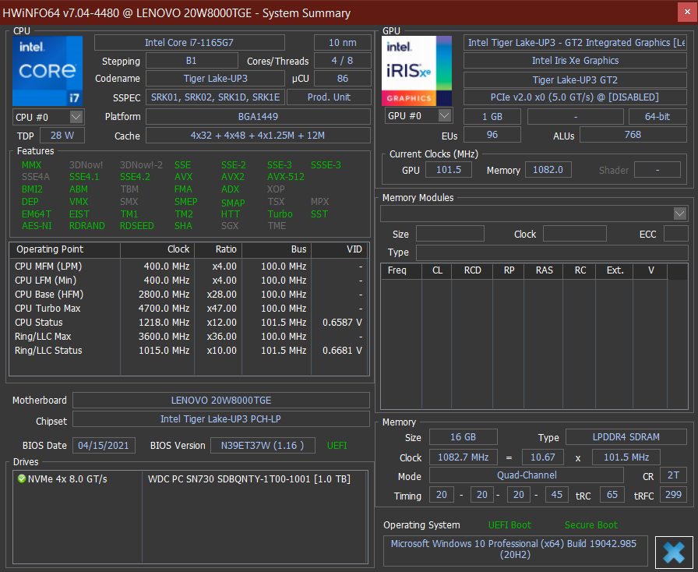Click the motherboard LENOVO 20W8000TGE field
This screenshot has width=698, height=572.
coord(220,401)
